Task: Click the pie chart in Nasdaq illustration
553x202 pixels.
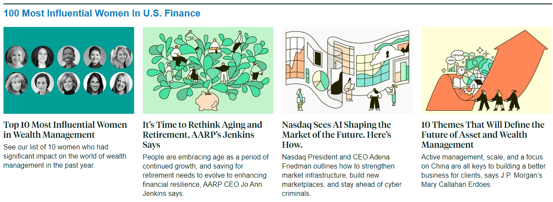Action: [x=320, y=79]
